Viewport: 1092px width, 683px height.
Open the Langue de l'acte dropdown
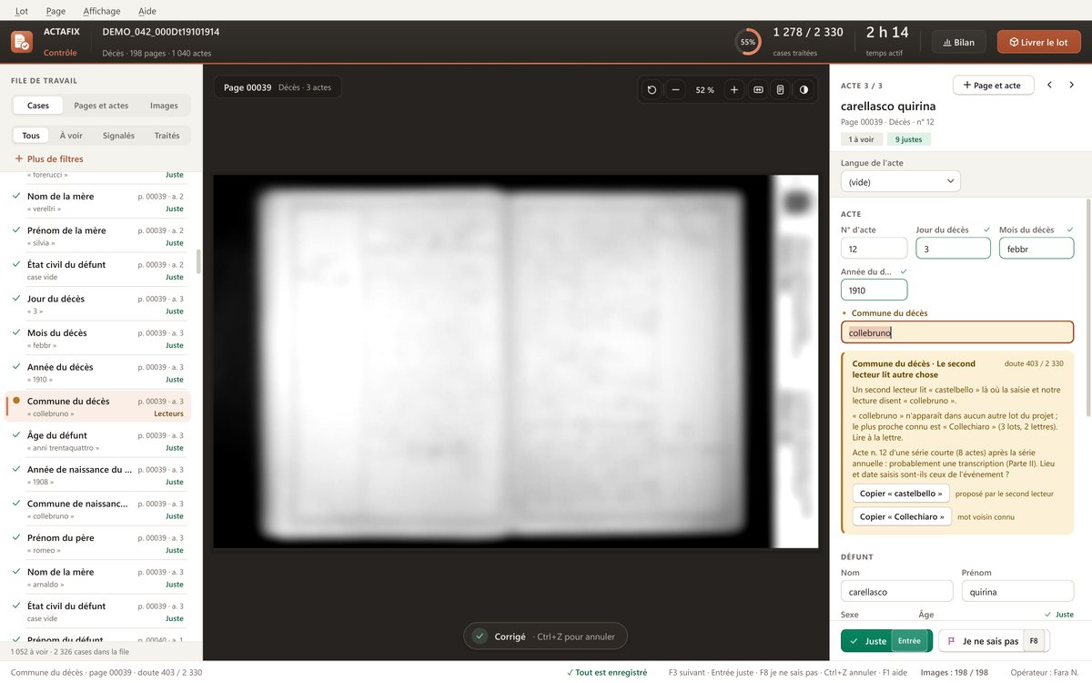901,181
